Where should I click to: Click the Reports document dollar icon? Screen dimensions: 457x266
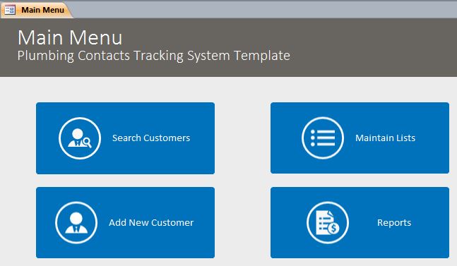pos(328,223)
